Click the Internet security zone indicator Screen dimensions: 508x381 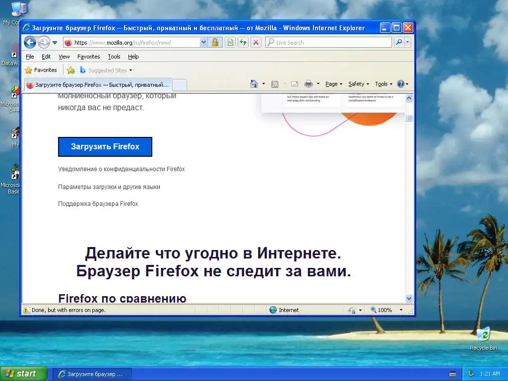tap(284, 310)
